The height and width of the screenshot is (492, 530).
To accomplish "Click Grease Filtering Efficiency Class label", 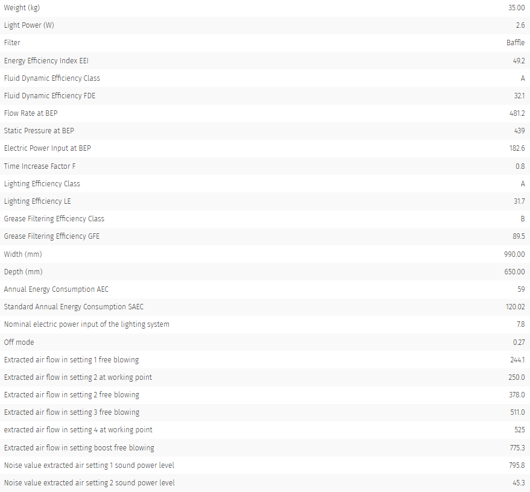I will coord(54,219).
